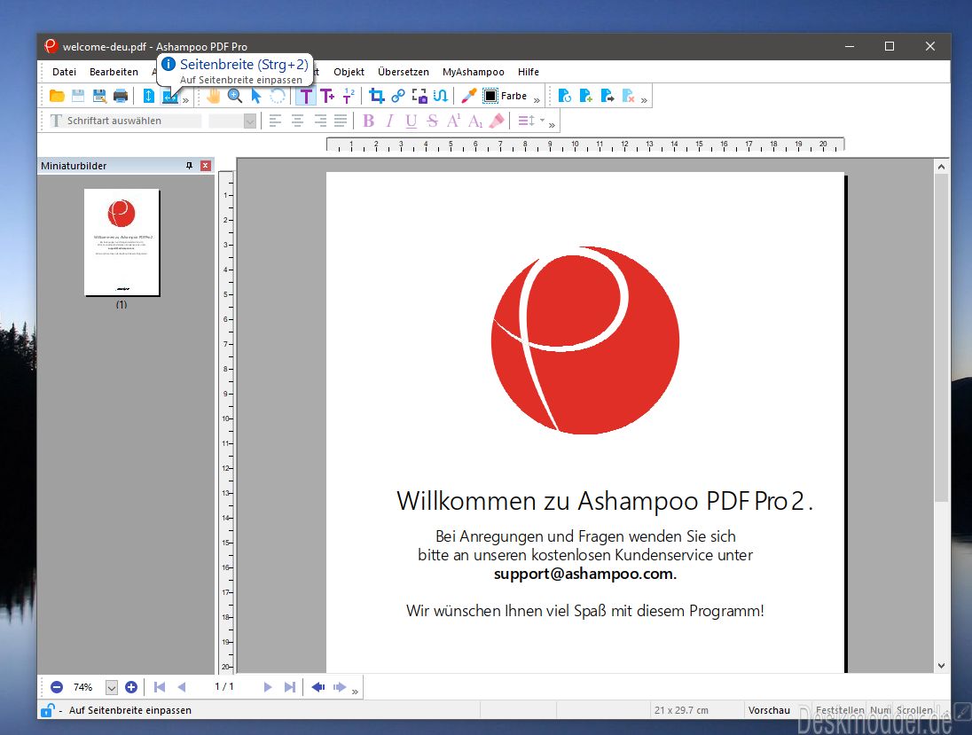
Task: Click the text numbering T 1-2 tool
Action: point(349,96)
